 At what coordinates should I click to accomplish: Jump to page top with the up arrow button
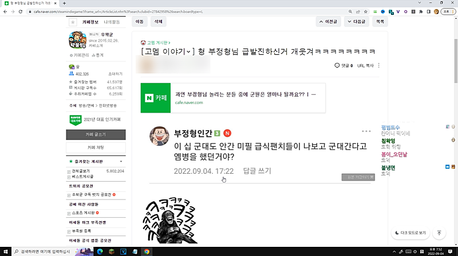(439, 233)
